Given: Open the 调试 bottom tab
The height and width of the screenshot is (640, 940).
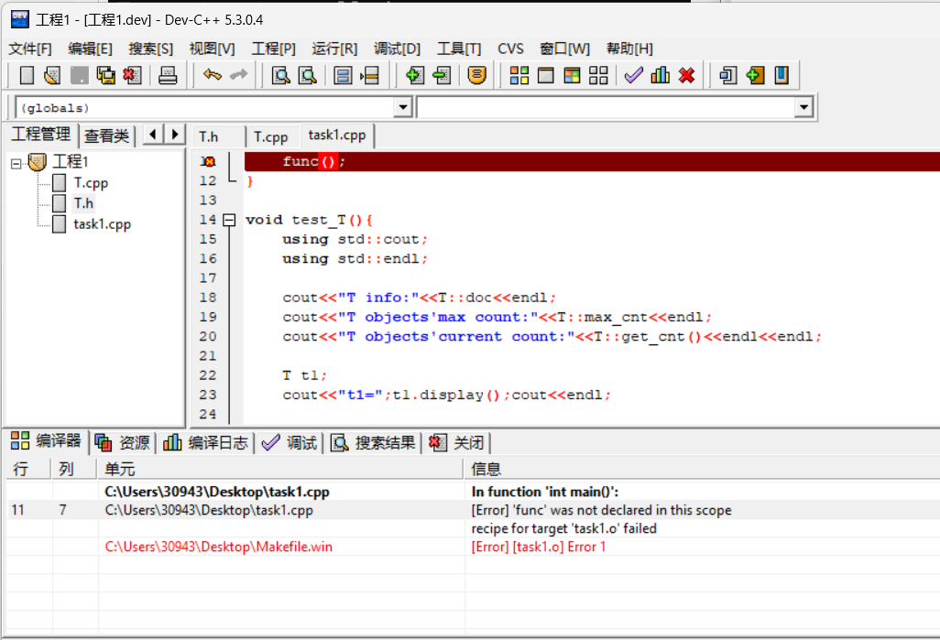Looking at the screenshot, I should pyautogui.click(x=290, y=443).
